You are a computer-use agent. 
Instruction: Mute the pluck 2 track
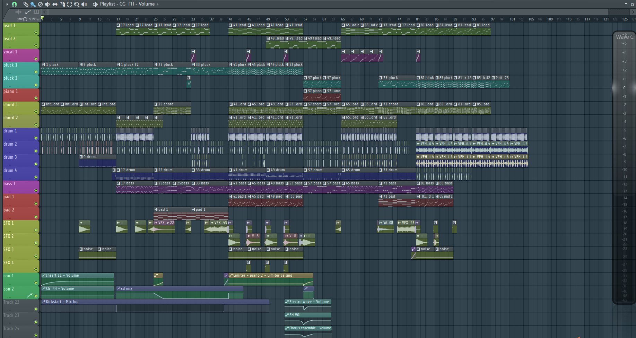pos(36,85)
